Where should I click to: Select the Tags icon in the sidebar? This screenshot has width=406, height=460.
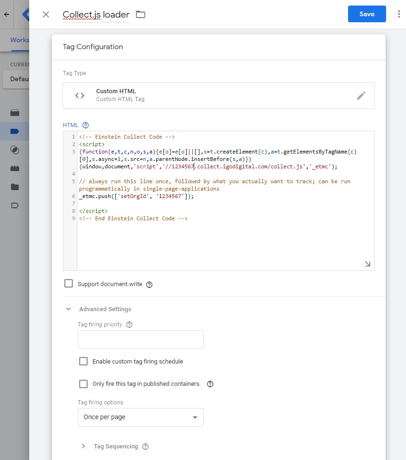15,131
